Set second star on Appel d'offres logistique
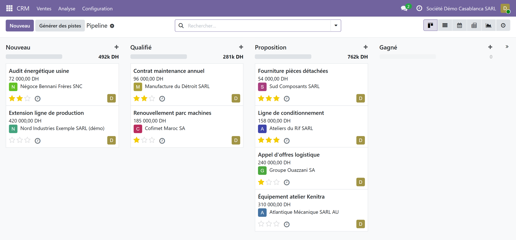The image size is (516, 240). point(269,182)
